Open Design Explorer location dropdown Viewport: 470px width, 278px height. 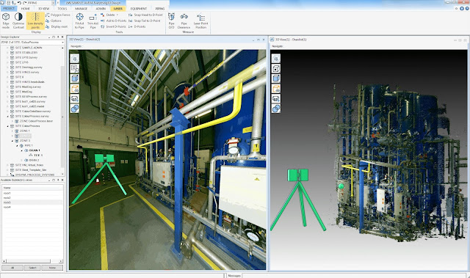point(62,43)
